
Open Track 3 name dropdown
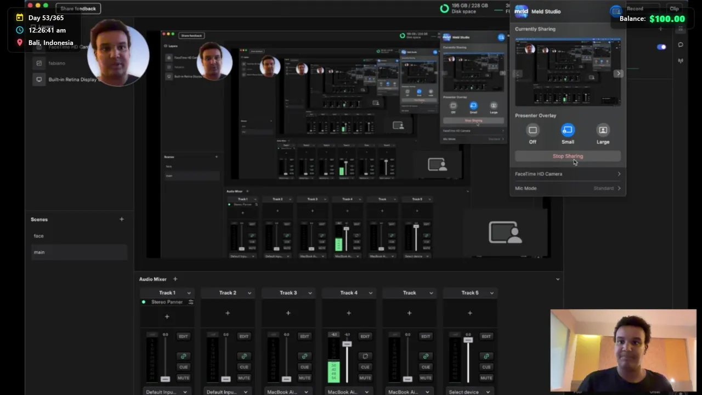(310, 293)
